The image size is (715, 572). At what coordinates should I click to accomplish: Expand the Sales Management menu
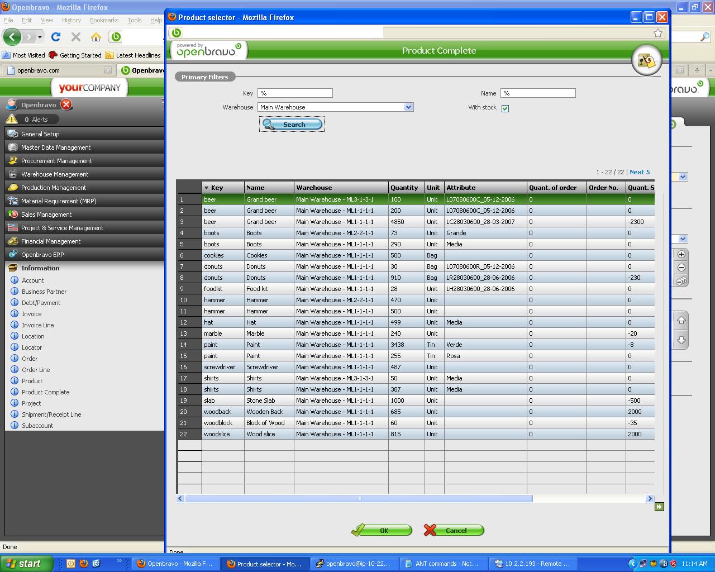coord(46,214)
